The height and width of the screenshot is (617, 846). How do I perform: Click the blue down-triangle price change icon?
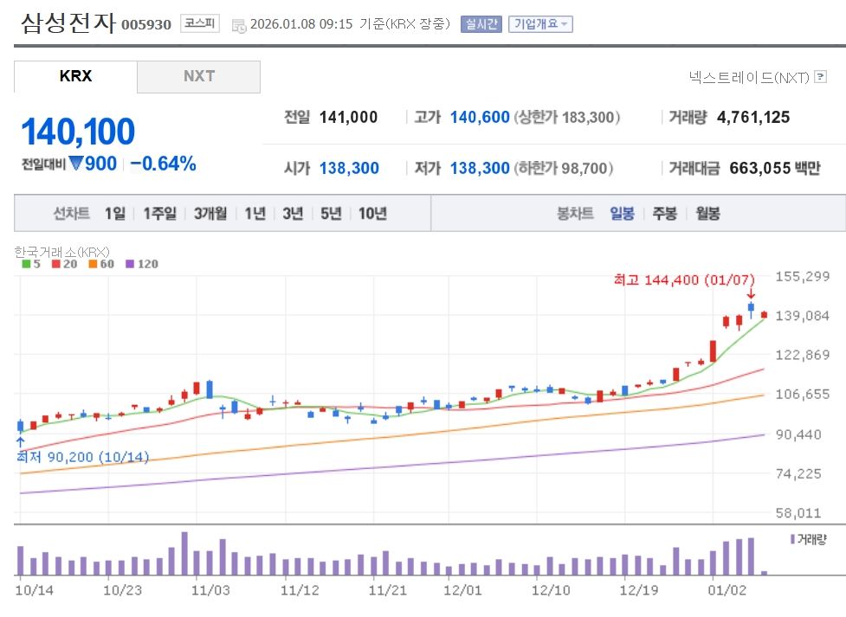(x=76, y=163)
